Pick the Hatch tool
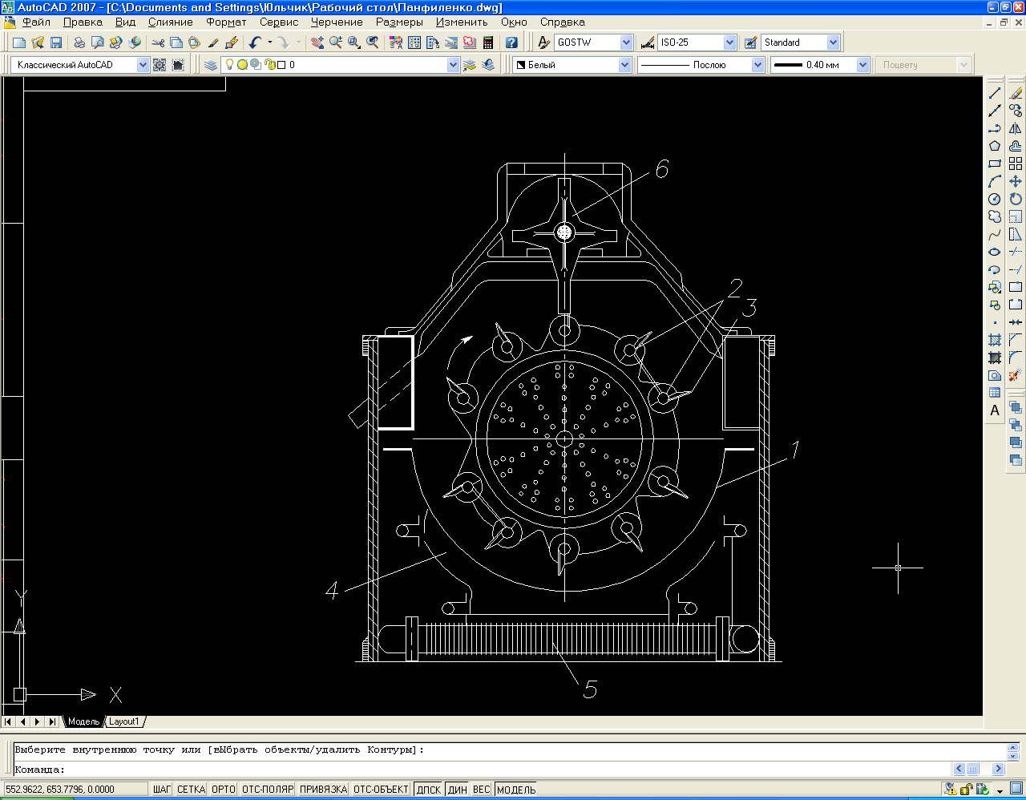 click(x=995, y=340)
